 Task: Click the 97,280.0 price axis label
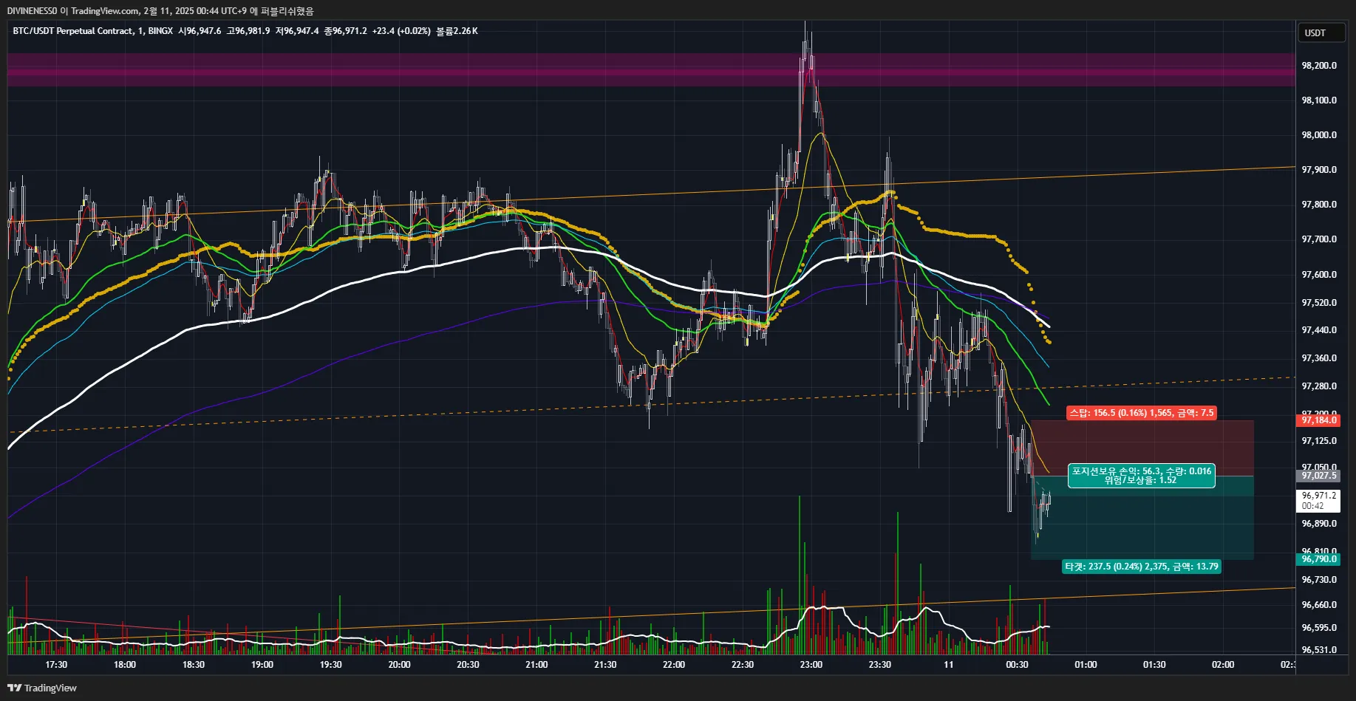point(1319,386)
